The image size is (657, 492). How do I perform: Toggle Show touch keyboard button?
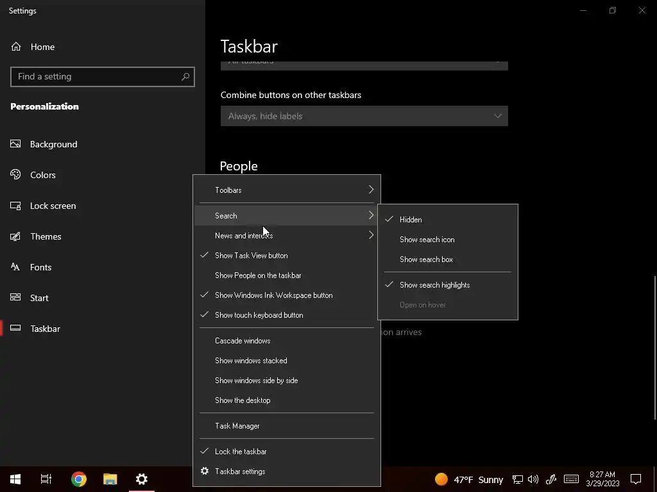287,315
